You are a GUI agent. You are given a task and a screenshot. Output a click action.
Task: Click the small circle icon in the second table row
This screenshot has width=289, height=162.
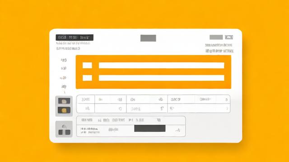[x=120, y=108]
